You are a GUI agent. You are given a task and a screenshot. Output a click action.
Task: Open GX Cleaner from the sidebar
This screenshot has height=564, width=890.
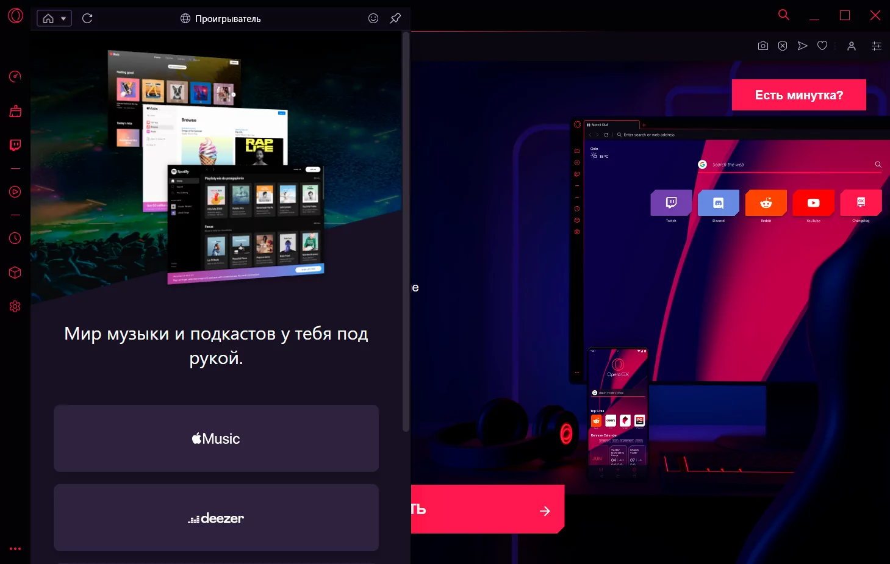(15, 111)
